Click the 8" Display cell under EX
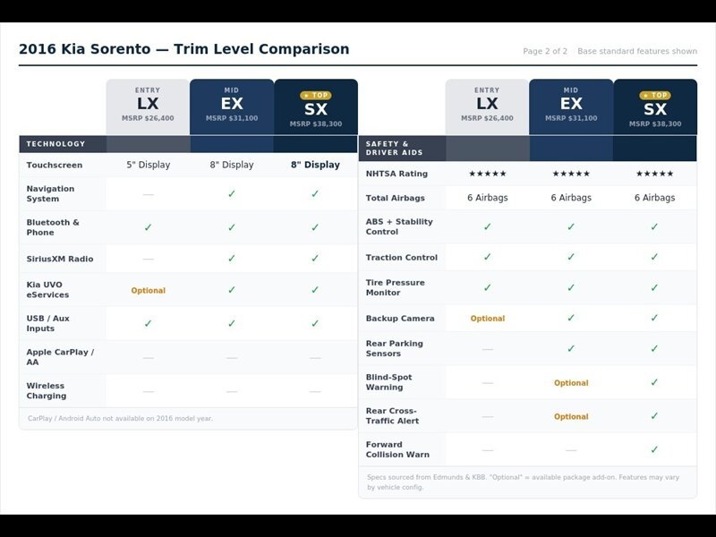The height and width of the screenshot is (537, 716). pos(232,165)
